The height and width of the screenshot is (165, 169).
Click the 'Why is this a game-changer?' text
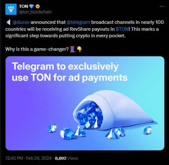[37, 49]
